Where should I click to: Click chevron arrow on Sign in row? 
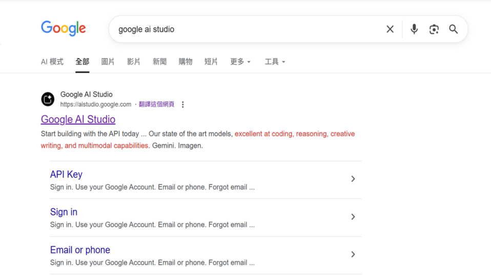(353, 217)
